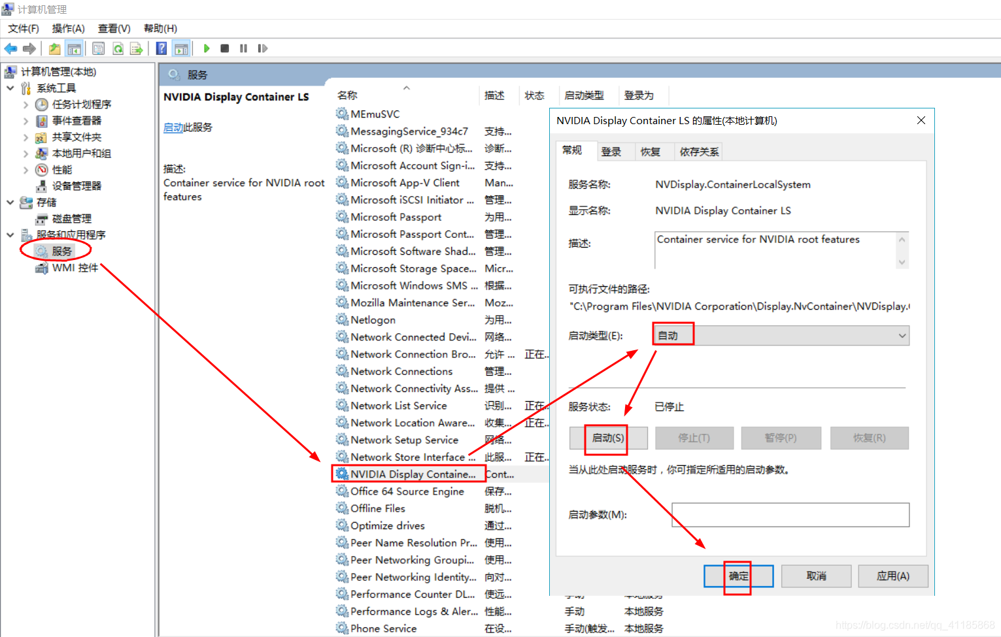Close the NVIDIA Display Container LS properties dialog
The width and height of the screenshot is (1001, 637).
(921, 120)
